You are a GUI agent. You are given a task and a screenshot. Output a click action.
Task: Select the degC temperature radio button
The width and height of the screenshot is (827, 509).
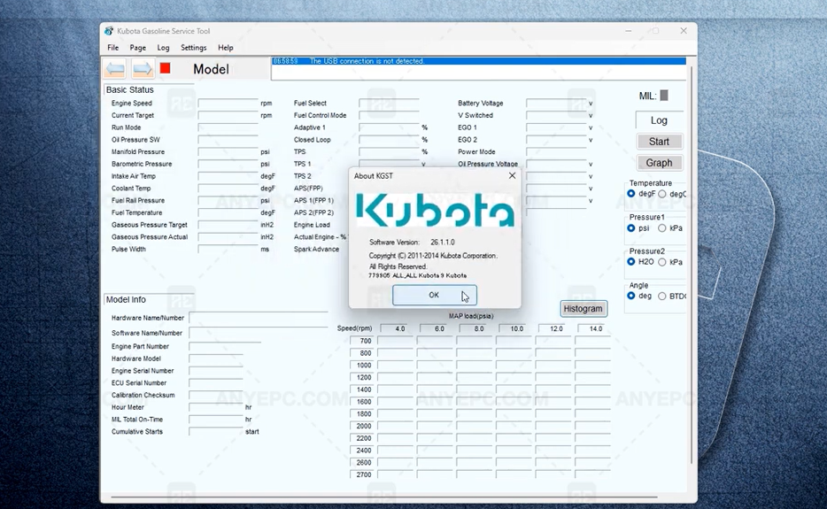click(x=662, y=194)
